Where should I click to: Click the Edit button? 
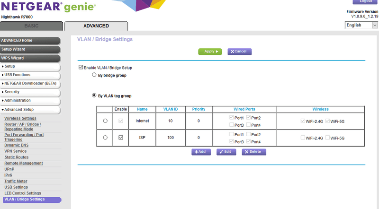click(226, 152)
